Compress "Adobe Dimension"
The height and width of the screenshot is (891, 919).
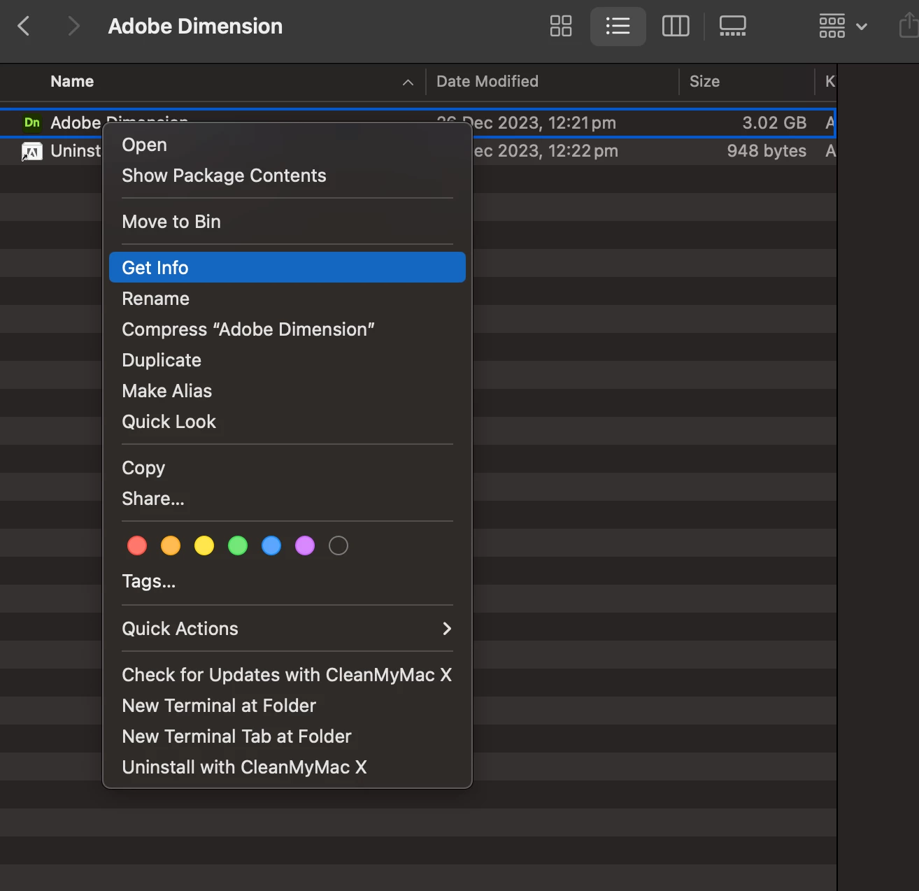287,329
